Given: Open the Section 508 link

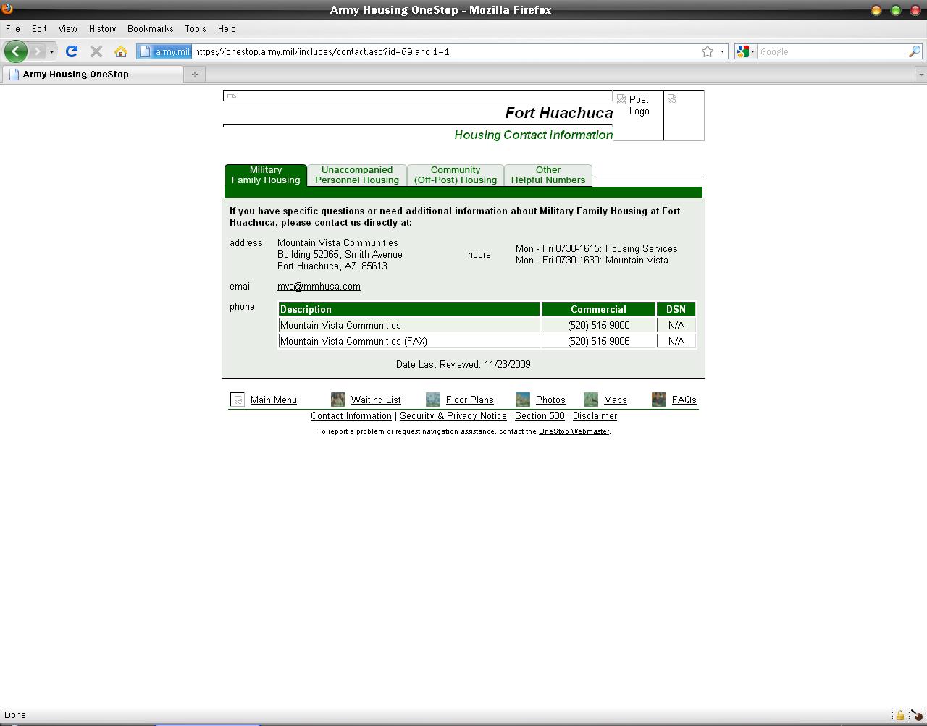Looking at the screenshot, I should click(x=540, y=416).
